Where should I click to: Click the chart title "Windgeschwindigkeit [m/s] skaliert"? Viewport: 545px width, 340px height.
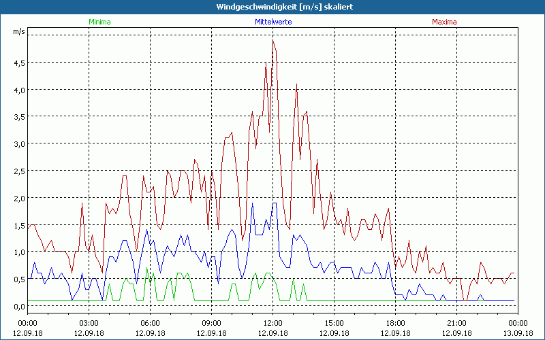[272, 7]
